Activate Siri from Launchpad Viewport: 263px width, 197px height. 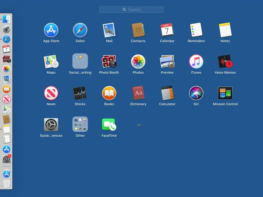pyautogui.click(x=196, y=93)
